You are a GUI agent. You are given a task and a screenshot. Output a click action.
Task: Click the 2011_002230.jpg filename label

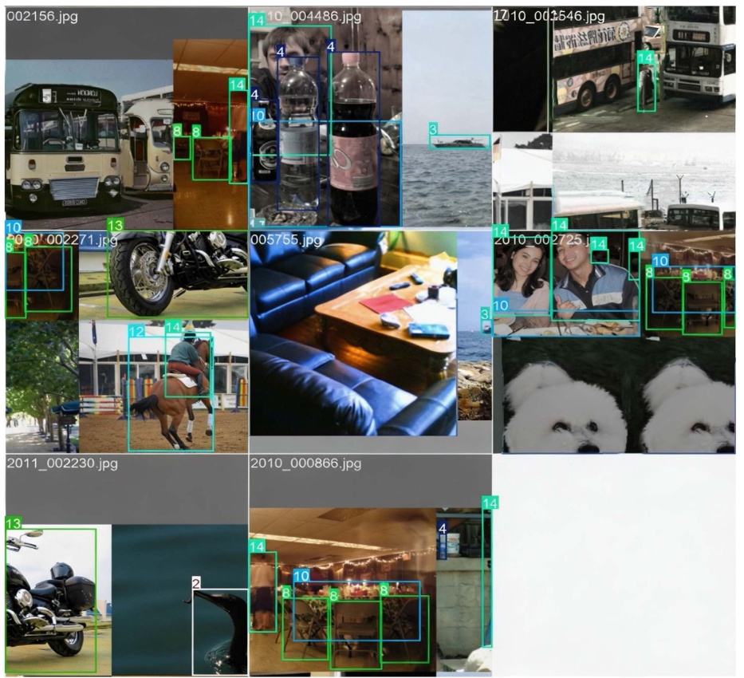[62, 463]
